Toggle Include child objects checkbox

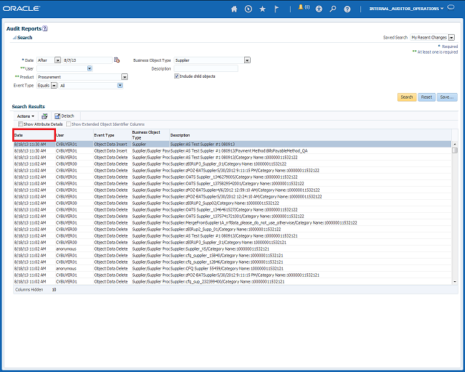[177, 76]
